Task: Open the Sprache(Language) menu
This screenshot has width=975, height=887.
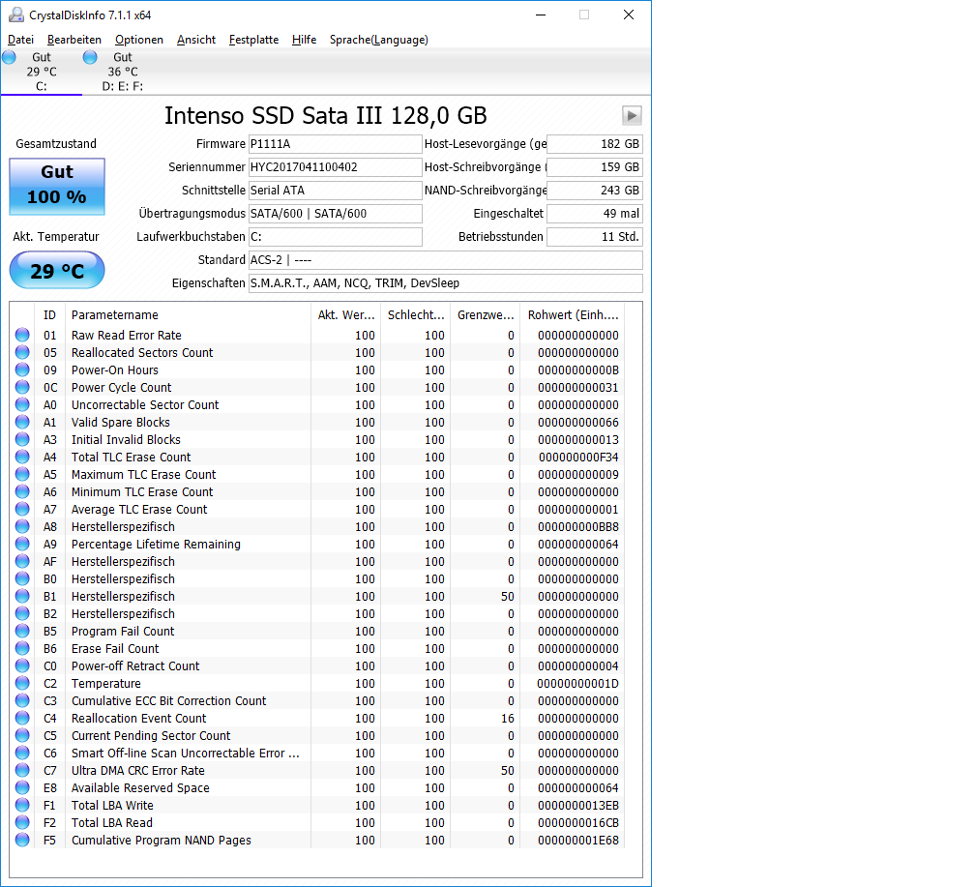Action: coord(379,40)
